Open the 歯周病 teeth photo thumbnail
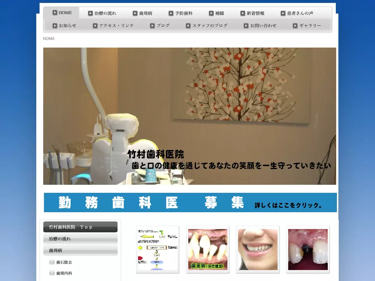The width and height of the screenshot is (375, 281). click(208, 250)
